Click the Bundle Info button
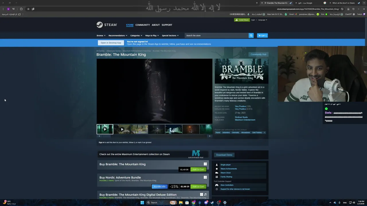 [160, 187]
